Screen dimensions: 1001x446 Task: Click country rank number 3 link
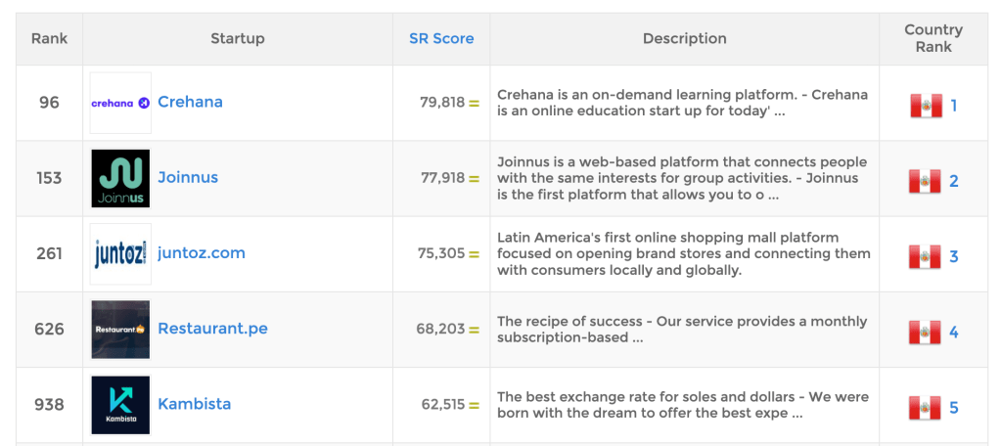[x=954, y=256]
